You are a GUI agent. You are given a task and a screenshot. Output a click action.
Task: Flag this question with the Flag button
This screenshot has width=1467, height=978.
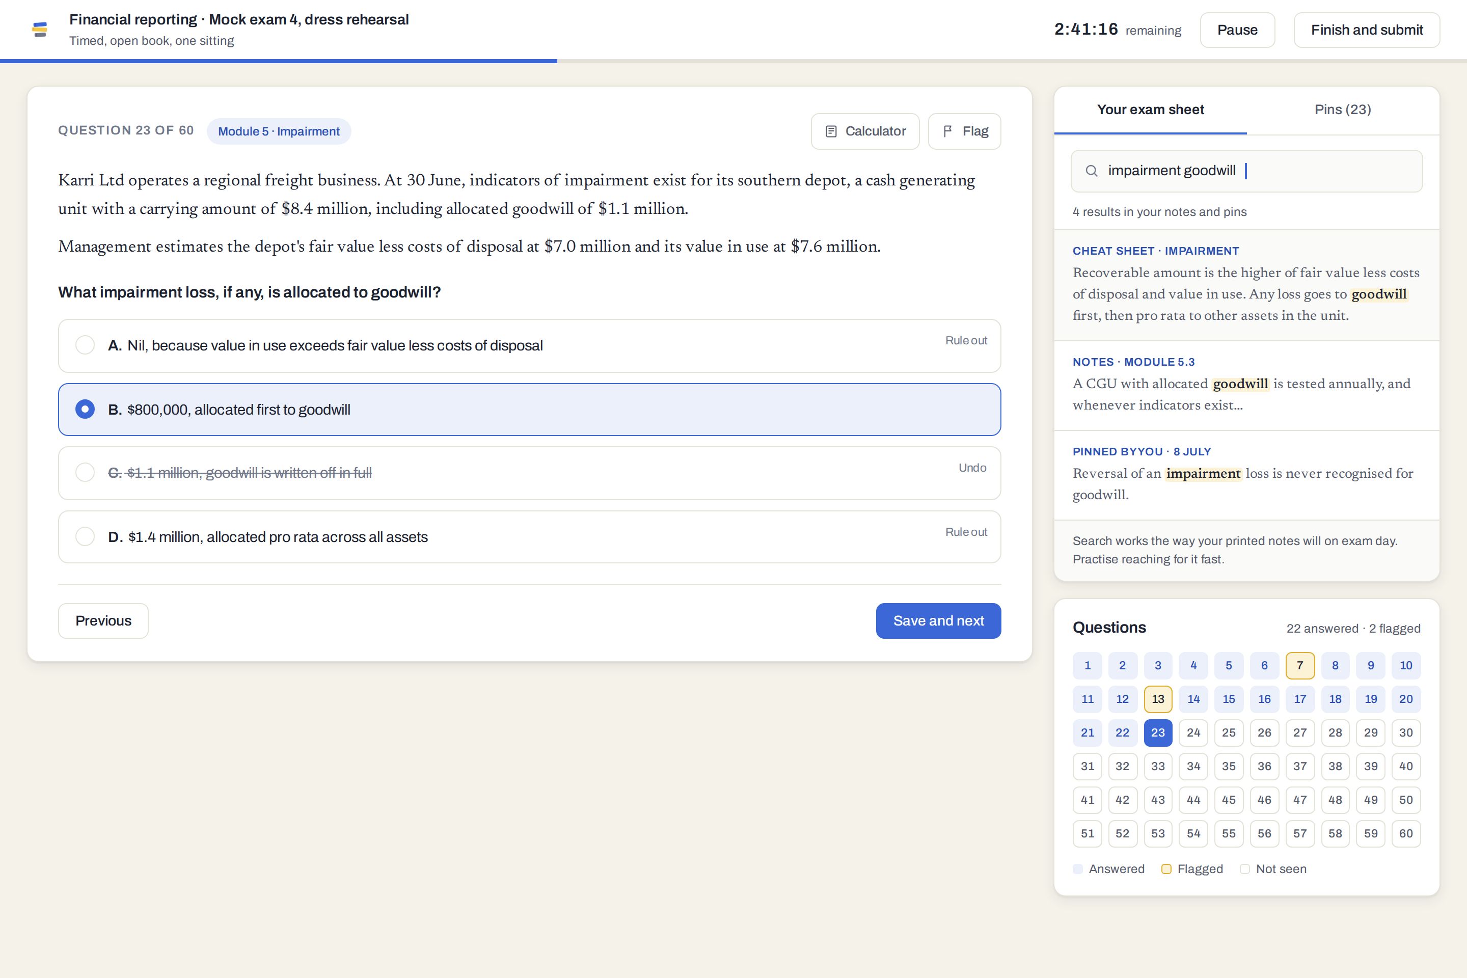point(964,131)
